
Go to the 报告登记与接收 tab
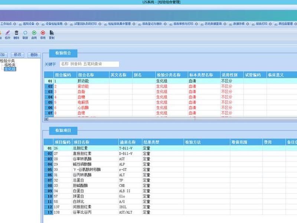(x=152, y=24)
